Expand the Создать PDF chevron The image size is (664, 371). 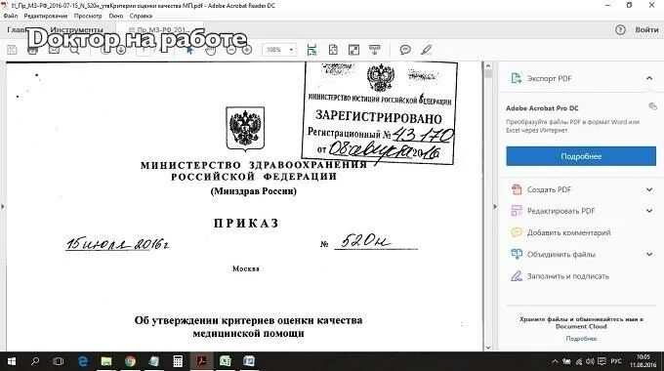click(x=649, y=189)
